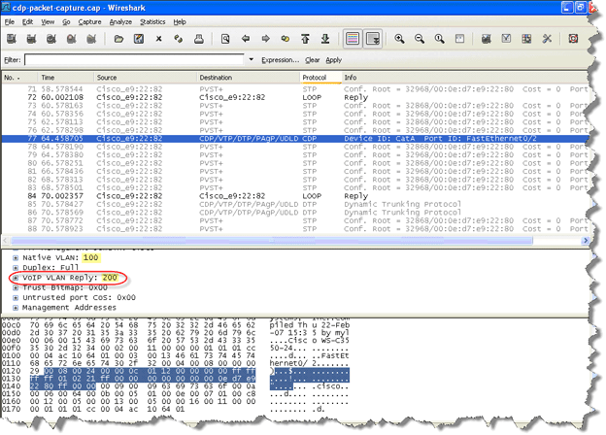
Task: Restart the live capture icon
Action: tap(91, 39)
